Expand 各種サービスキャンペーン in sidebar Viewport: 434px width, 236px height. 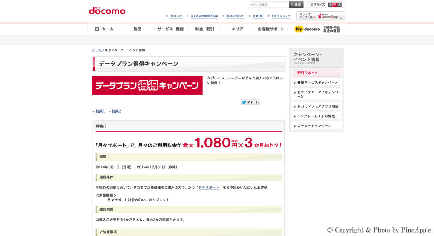pyautogui.click(x=317, y=82)
